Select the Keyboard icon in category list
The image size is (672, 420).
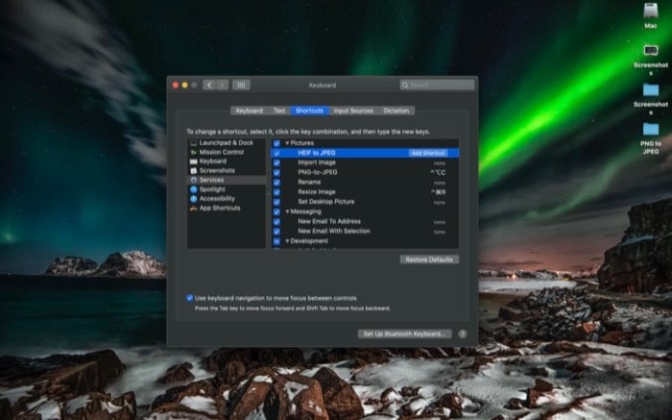click(x=193, y=161)
